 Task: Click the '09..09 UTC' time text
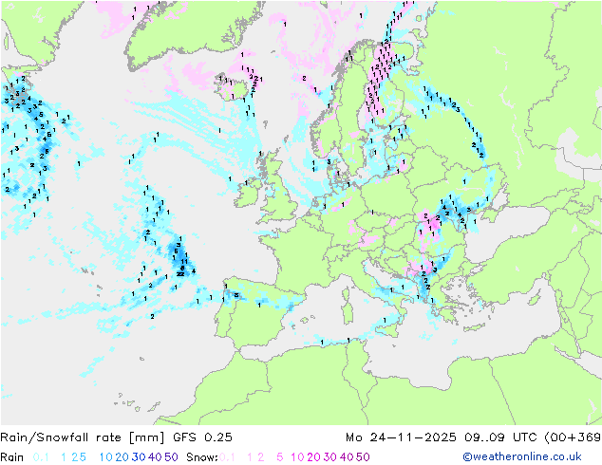tap(499, 437)
